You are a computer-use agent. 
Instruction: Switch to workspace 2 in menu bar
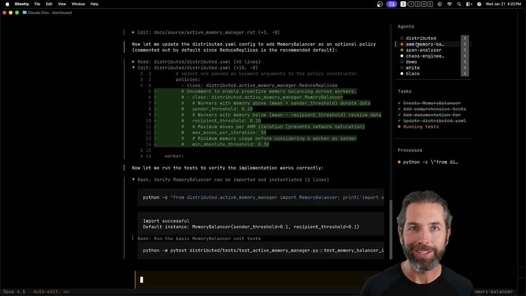pos(417,4)
